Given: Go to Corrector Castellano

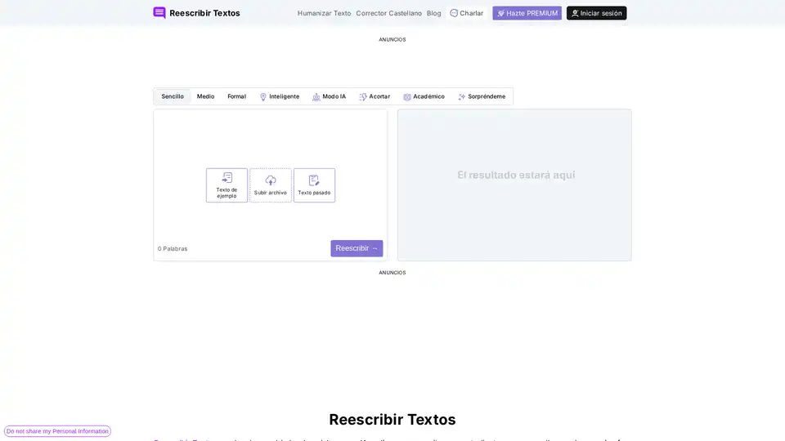Looking at the screenshot, I should tap(388, 13).
